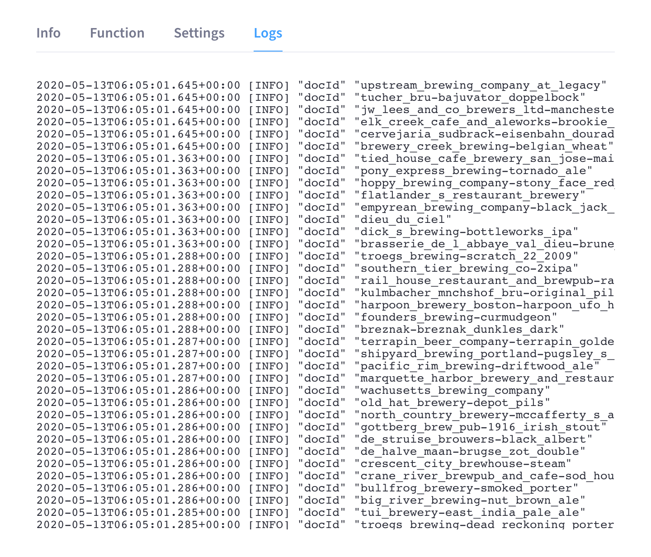Click the marquette_harbor_brewery log line
The width and height of the screenshot is (651, 557).
tap(325, 378)
